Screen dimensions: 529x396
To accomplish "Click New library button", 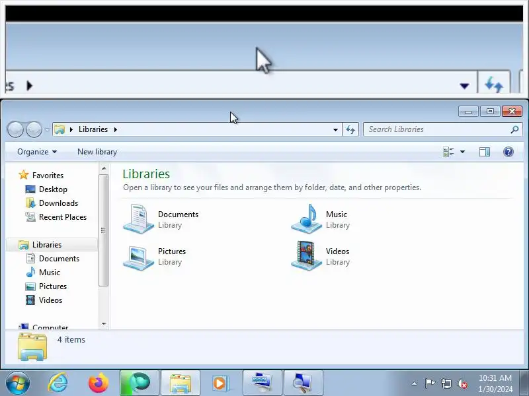I will (x=97, y=152).
